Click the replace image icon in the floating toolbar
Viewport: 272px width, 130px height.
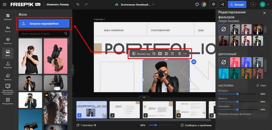(154, 54)
